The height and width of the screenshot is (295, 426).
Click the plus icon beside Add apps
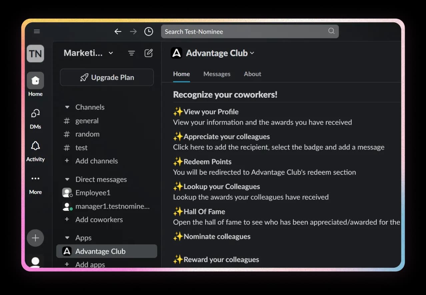(x=67, y=264)
